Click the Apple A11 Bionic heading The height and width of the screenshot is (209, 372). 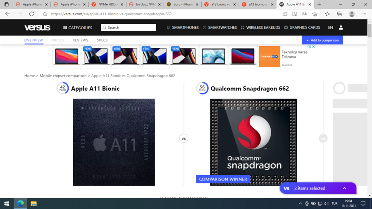[x=95, y=89]
